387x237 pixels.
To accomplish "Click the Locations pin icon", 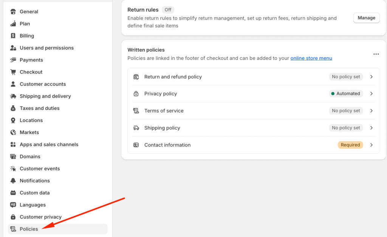I will click(x=13, y=120).
